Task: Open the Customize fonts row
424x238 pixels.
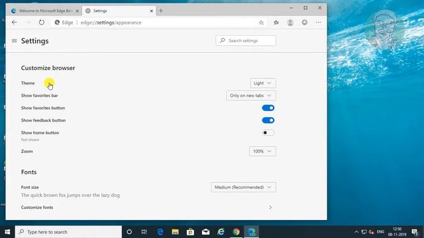Action: click(x=148, y=207)
